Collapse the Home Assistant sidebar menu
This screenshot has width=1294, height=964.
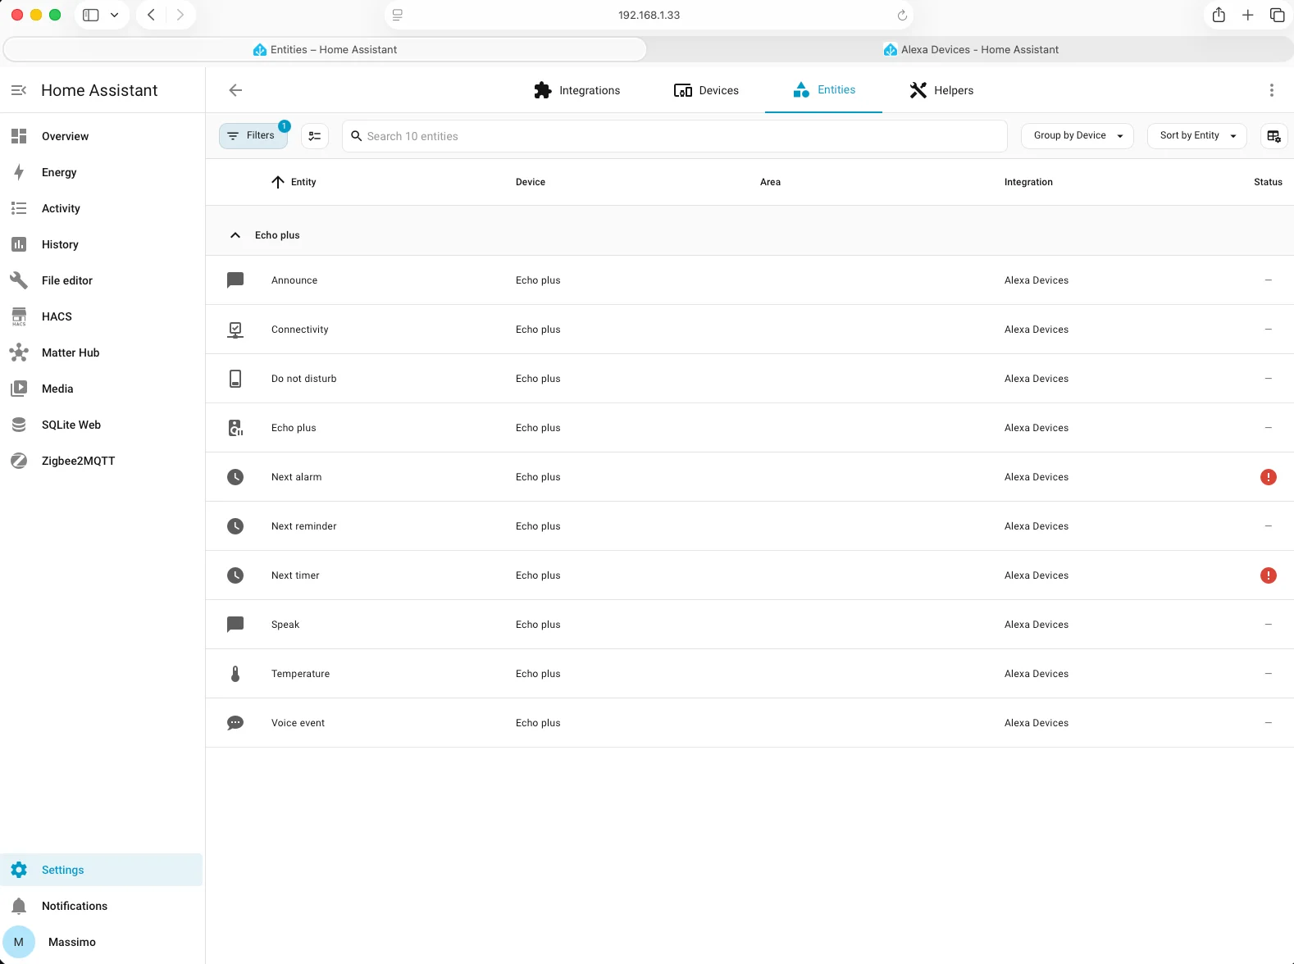(x=19, y=90)
